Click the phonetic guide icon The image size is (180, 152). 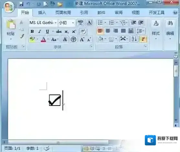80,22
